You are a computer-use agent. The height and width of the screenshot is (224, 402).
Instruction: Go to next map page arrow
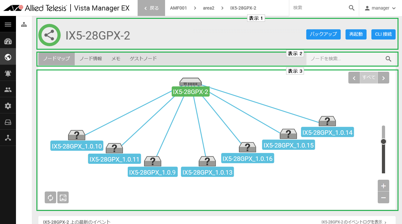pyautogui.click(x=383, y=77)
